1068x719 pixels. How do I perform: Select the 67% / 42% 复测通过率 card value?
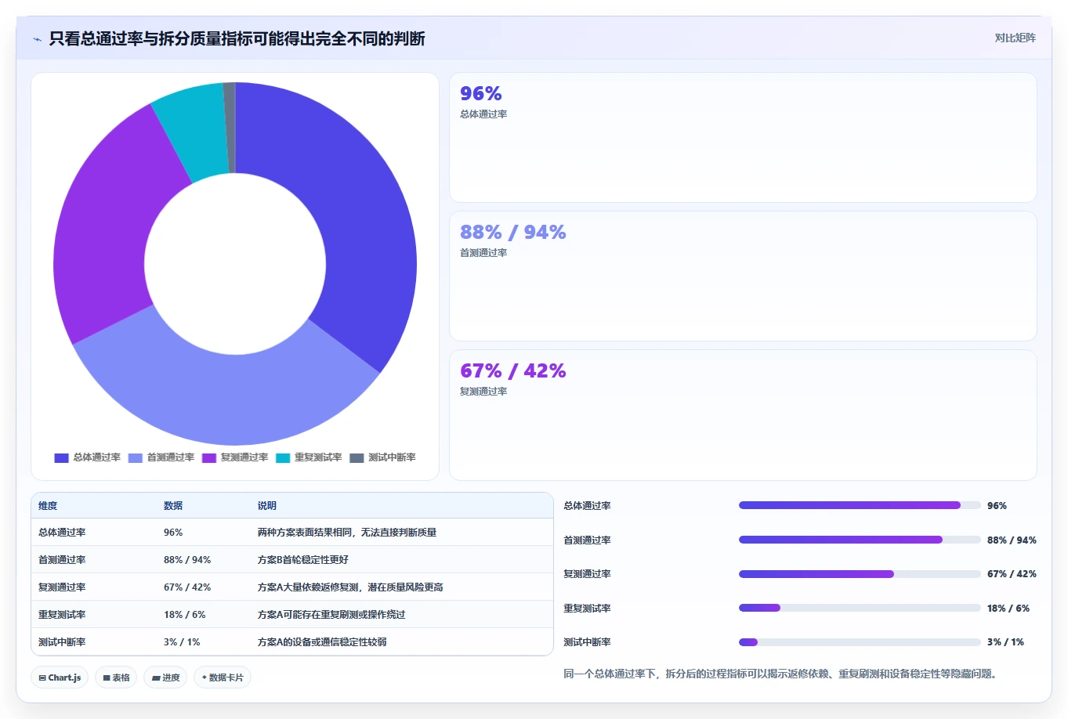pos(512,371)
